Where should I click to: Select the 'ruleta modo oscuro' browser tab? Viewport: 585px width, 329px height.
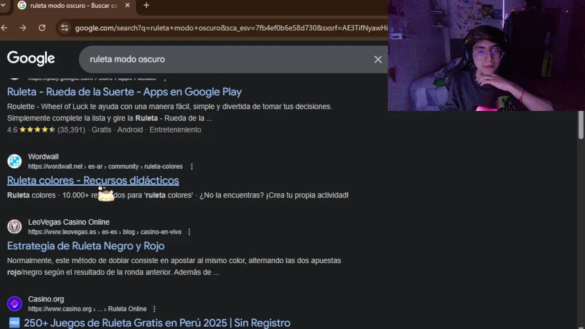tap(73, 5)
